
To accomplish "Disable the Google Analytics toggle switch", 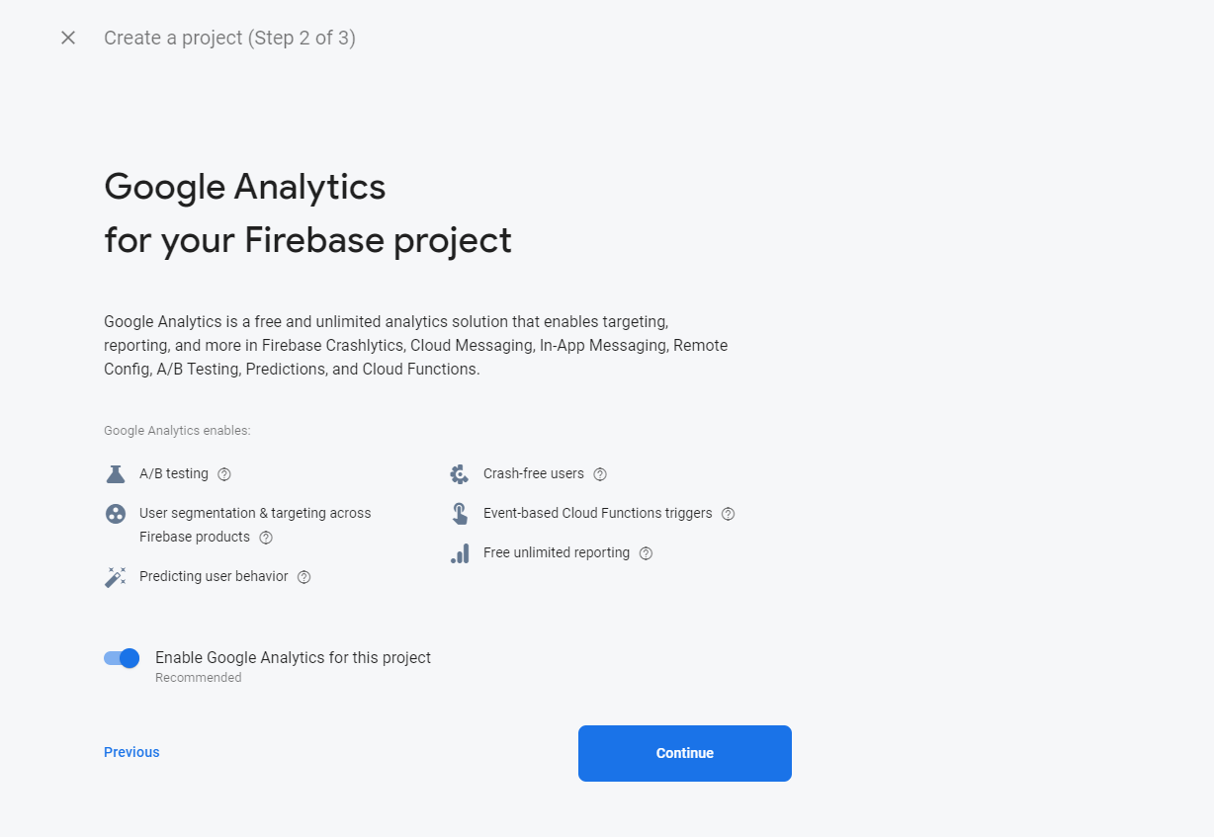I will [x=122, y=658].
